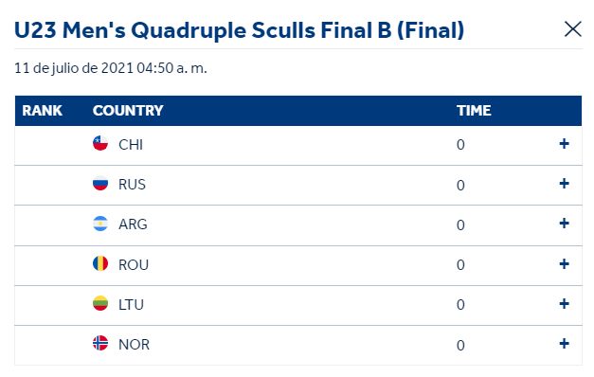Expand the RUS row with plus icon

[564, 184]
